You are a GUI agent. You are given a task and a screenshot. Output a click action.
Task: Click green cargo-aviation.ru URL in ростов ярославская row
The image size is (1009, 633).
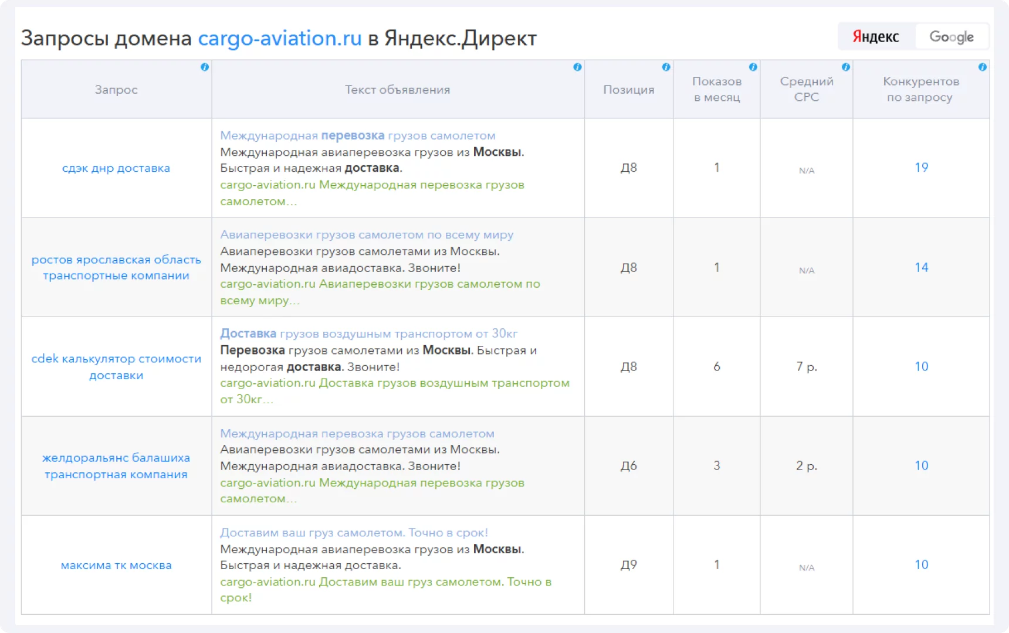pos(268,284)
